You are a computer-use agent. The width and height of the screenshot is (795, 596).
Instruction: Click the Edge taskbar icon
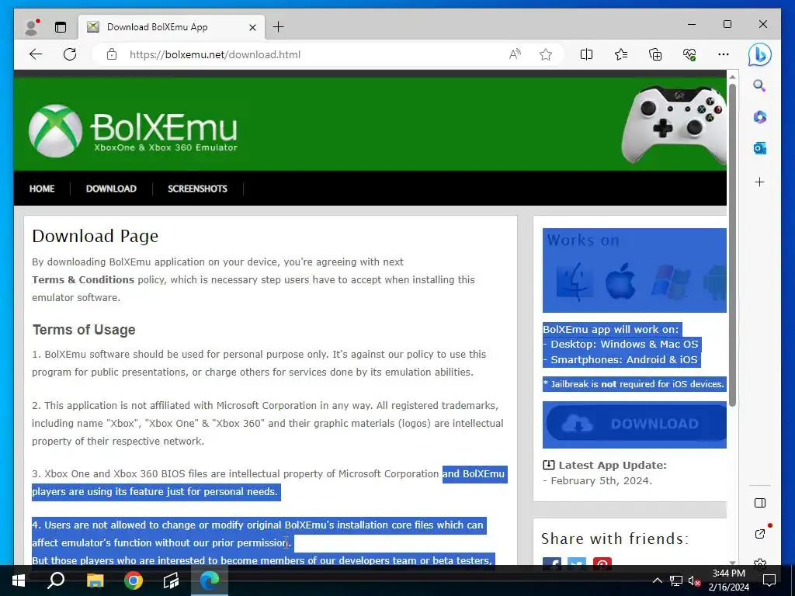point(209,580)
